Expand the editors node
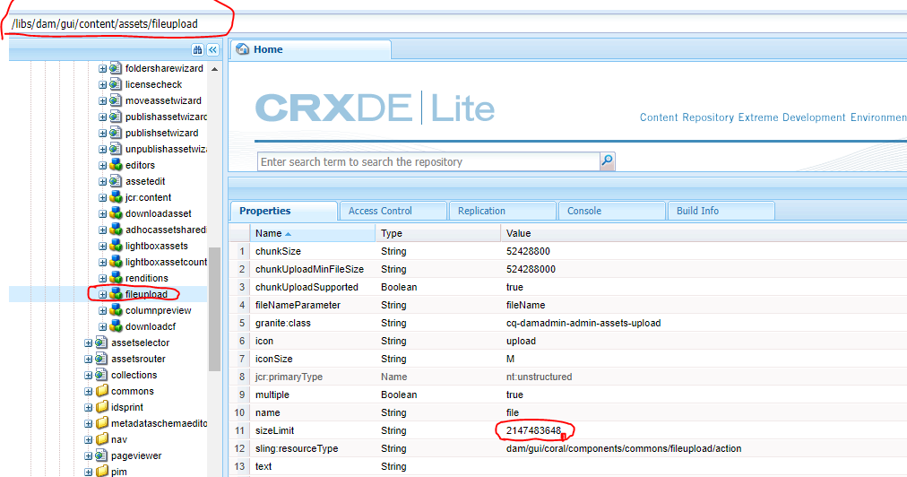The height and width of the screenshot is (477, 907). pyautogui.click(x=102, y=165)
